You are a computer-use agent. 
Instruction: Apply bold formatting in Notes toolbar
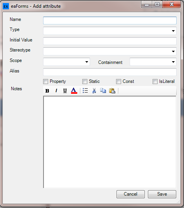point(47,91)
